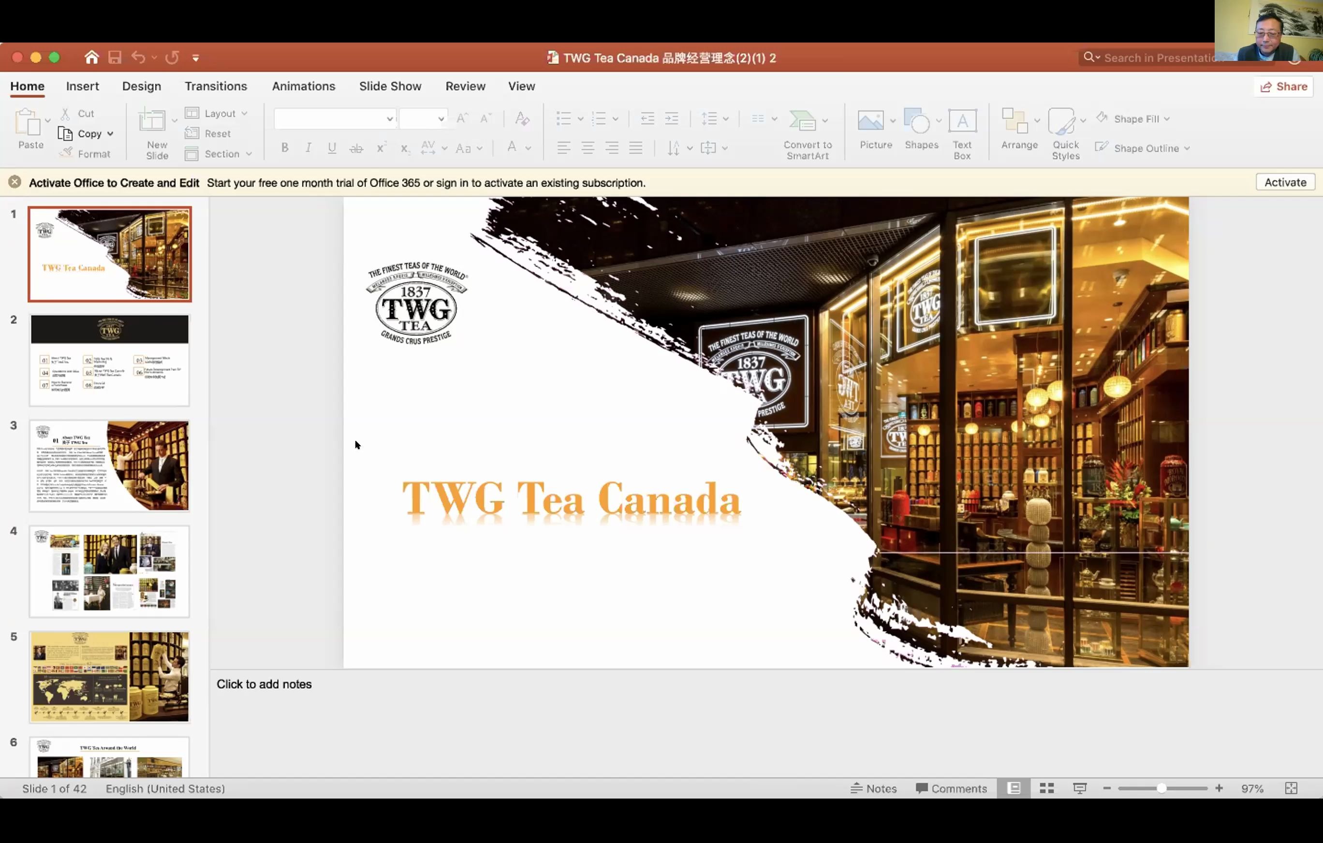The width and height of the screenshot is (1323, 843).
Task: Click the Increase Indent icon
Action: (671, 118)
